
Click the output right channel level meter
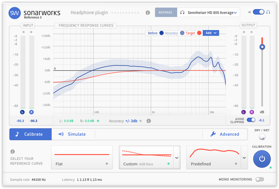(x=252, y=72)
